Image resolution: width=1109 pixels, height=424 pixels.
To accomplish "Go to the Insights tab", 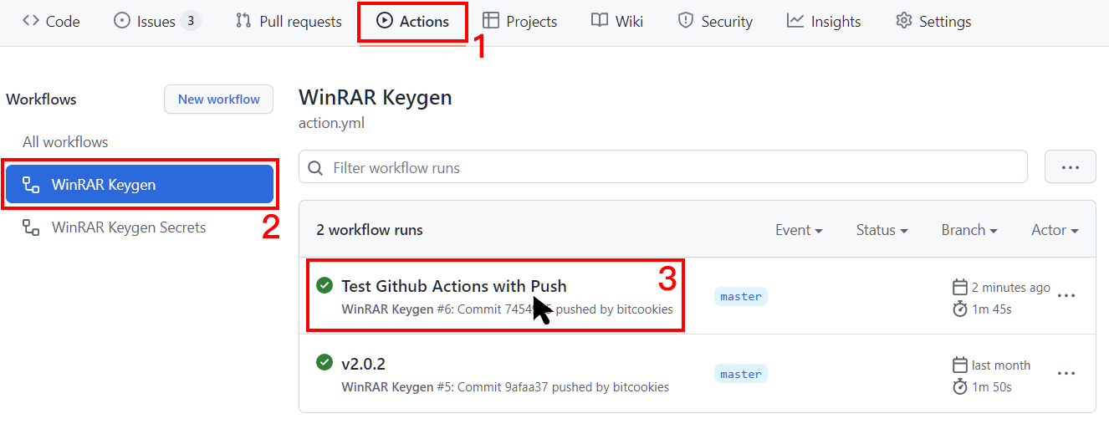I will [x=824, y=22].
